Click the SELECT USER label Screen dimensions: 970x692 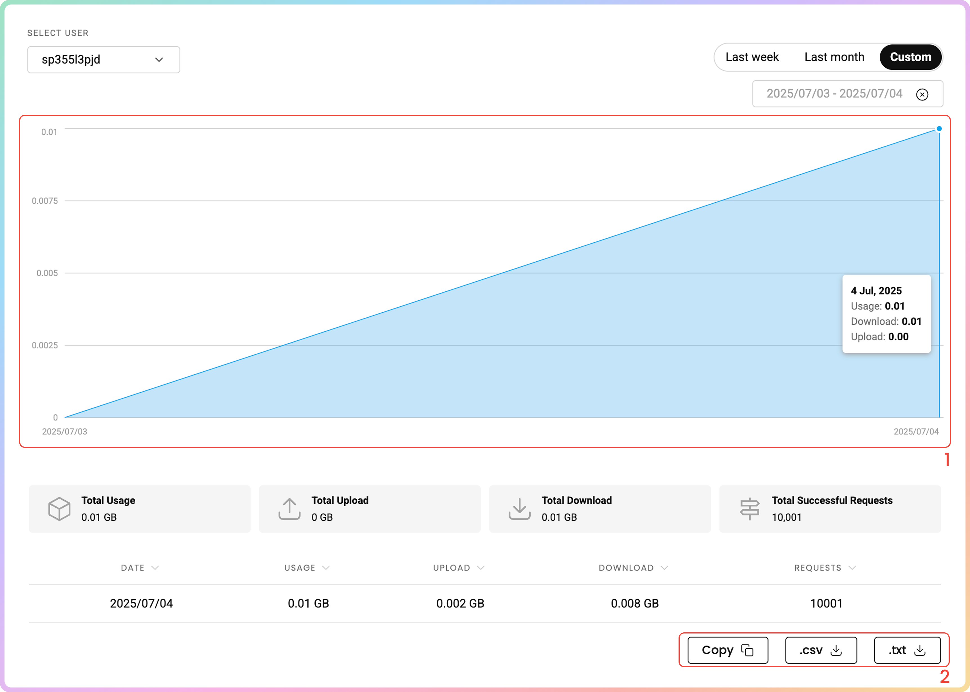point(58,33)
